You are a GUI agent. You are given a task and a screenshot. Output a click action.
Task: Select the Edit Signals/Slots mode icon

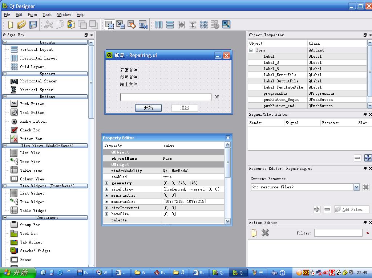point(121,25)
